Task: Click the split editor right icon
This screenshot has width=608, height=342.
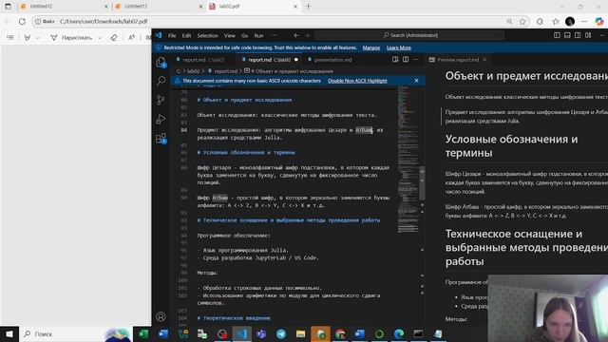Action: tap(406, 59)
